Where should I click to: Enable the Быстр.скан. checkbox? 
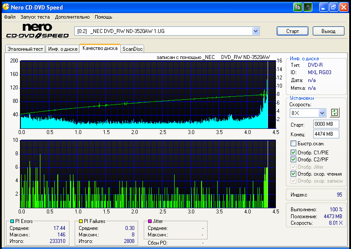point(294,144)
